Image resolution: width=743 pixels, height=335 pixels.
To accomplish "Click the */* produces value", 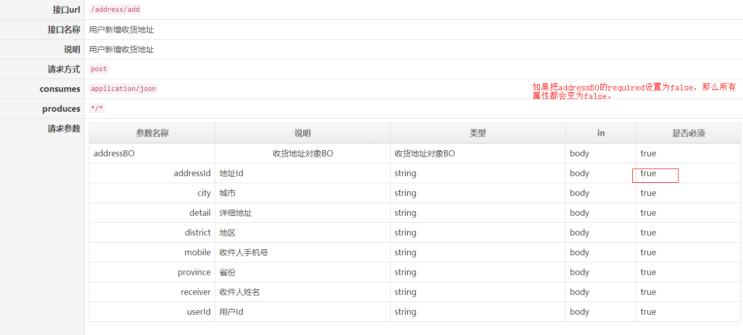I will click(x=96, y=109).
